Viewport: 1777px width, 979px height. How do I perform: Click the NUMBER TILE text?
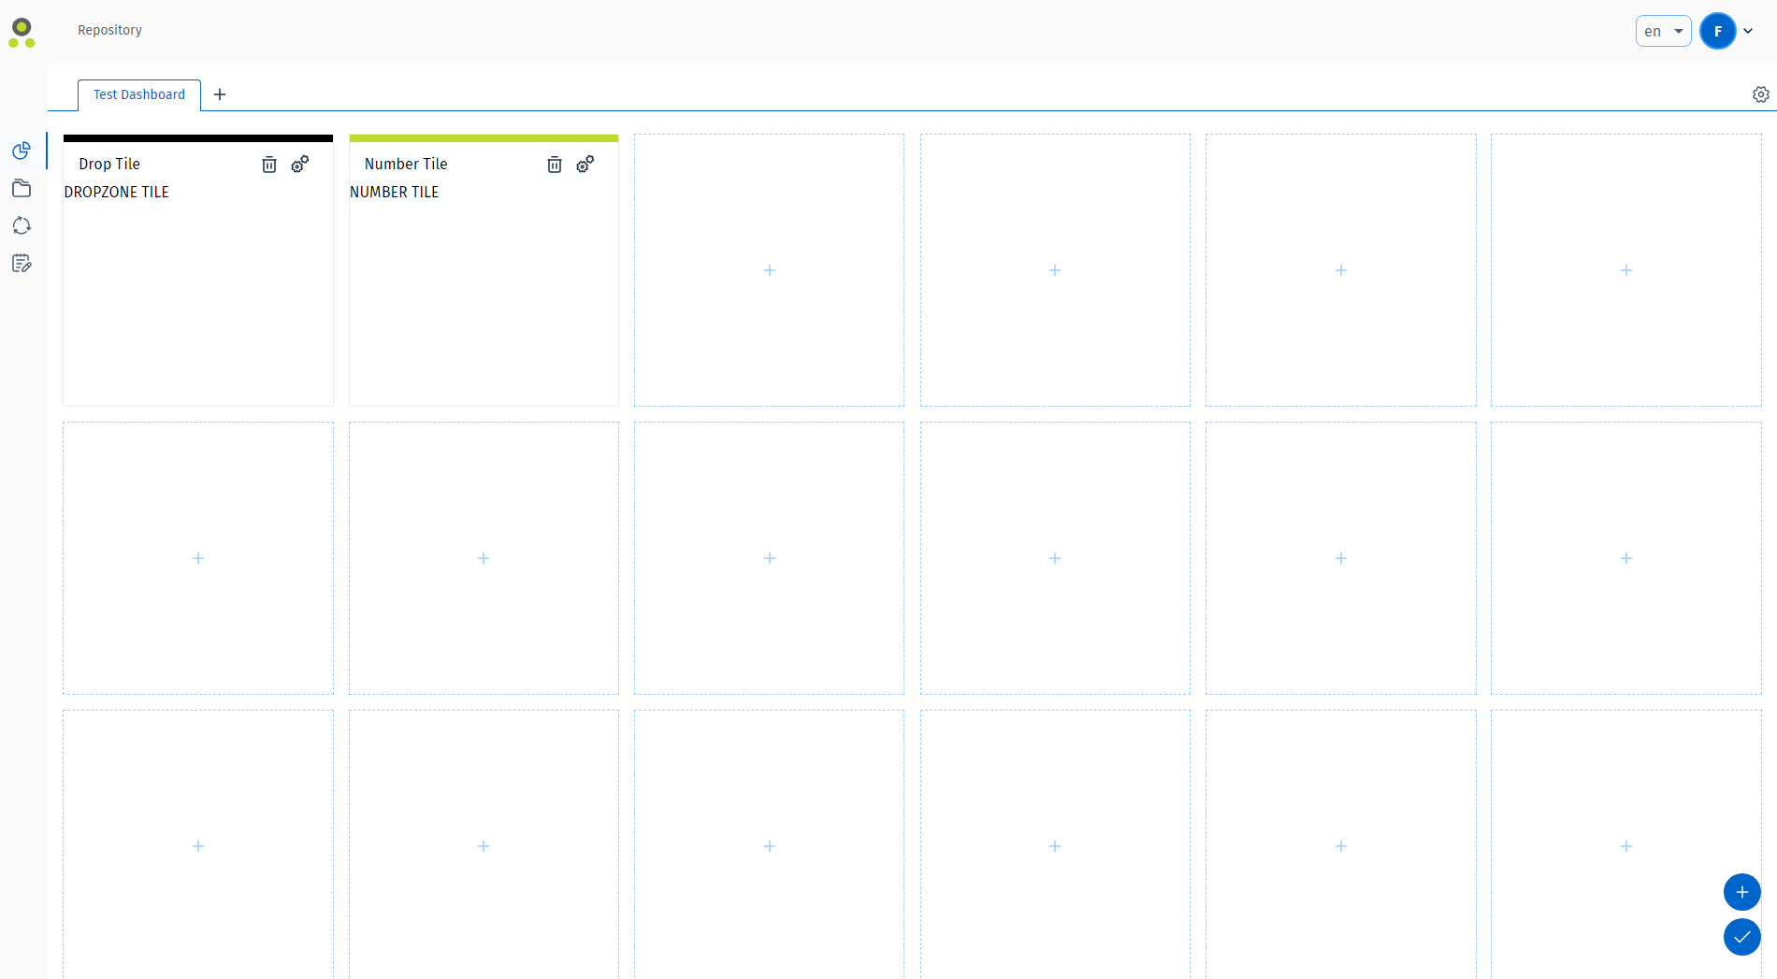click(395, 192)
